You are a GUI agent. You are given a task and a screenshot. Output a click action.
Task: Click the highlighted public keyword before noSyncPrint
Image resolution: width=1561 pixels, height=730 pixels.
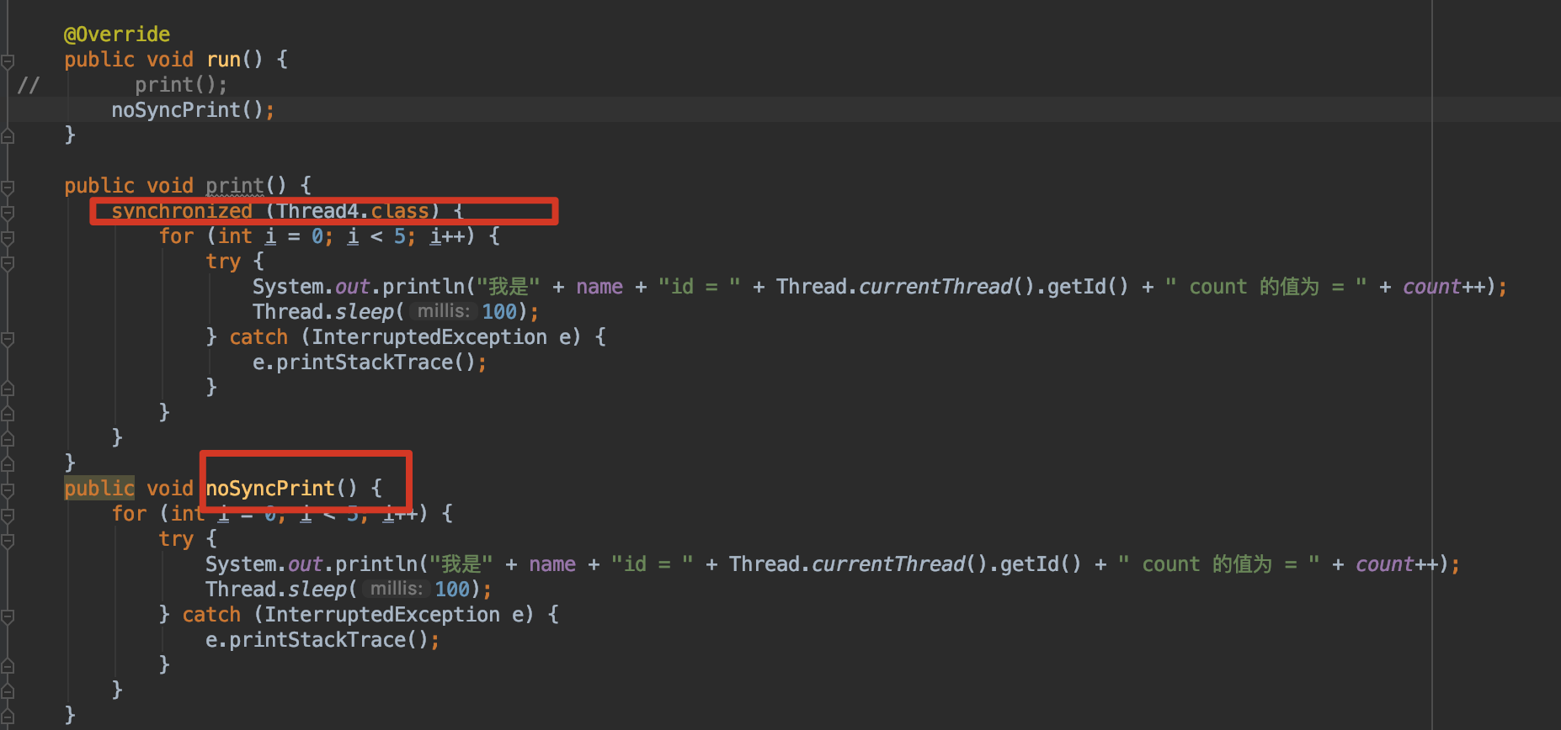point(99,489)
